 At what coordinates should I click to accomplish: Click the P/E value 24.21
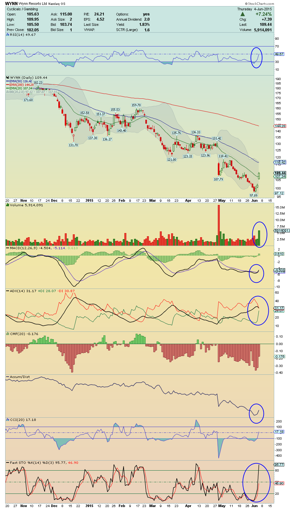[x=99, y=14]
